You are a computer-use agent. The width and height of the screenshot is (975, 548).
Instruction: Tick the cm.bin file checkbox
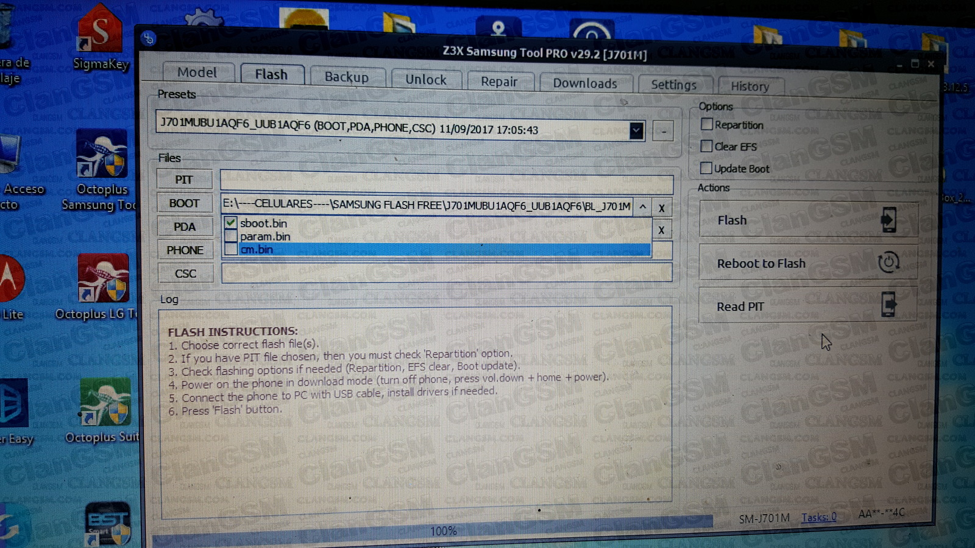[x=230, y=249]
